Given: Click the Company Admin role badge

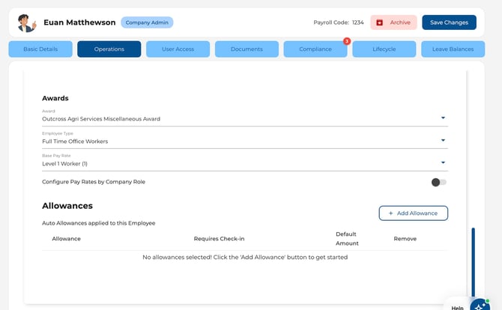Looking at the screenshot, I should tap(147, 22).
